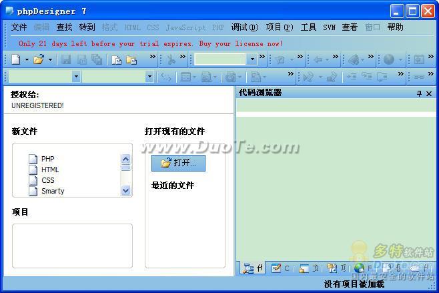The height and width of the screenshot is (293, 439).
Task: Open the SVN menu
Action: [x=329, y=27]
